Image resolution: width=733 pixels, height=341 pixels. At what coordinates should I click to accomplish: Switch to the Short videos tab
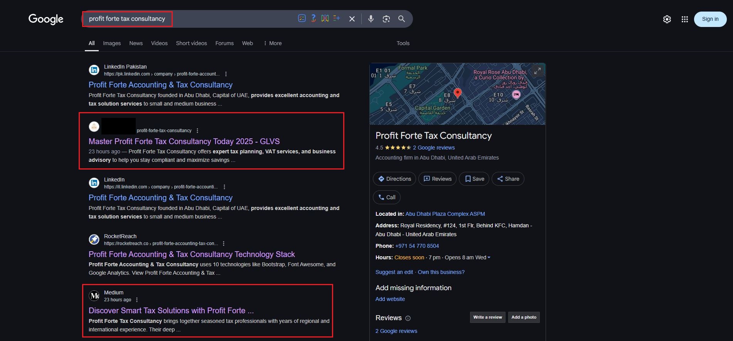191,43
